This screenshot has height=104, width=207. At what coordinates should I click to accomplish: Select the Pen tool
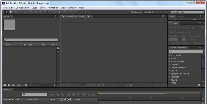click(40, 12)
